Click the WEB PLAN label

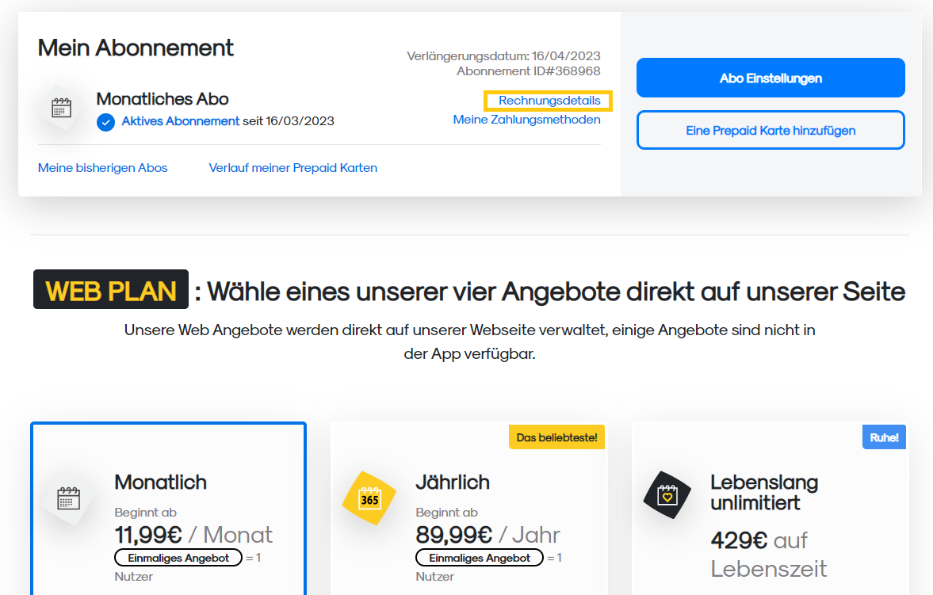111,290
